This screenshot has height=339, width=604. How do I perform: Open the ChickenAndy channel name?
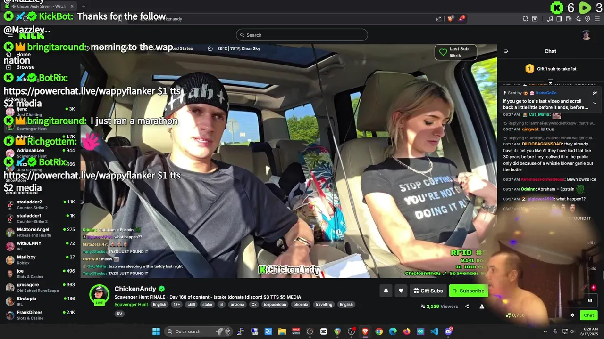(135, 289)
